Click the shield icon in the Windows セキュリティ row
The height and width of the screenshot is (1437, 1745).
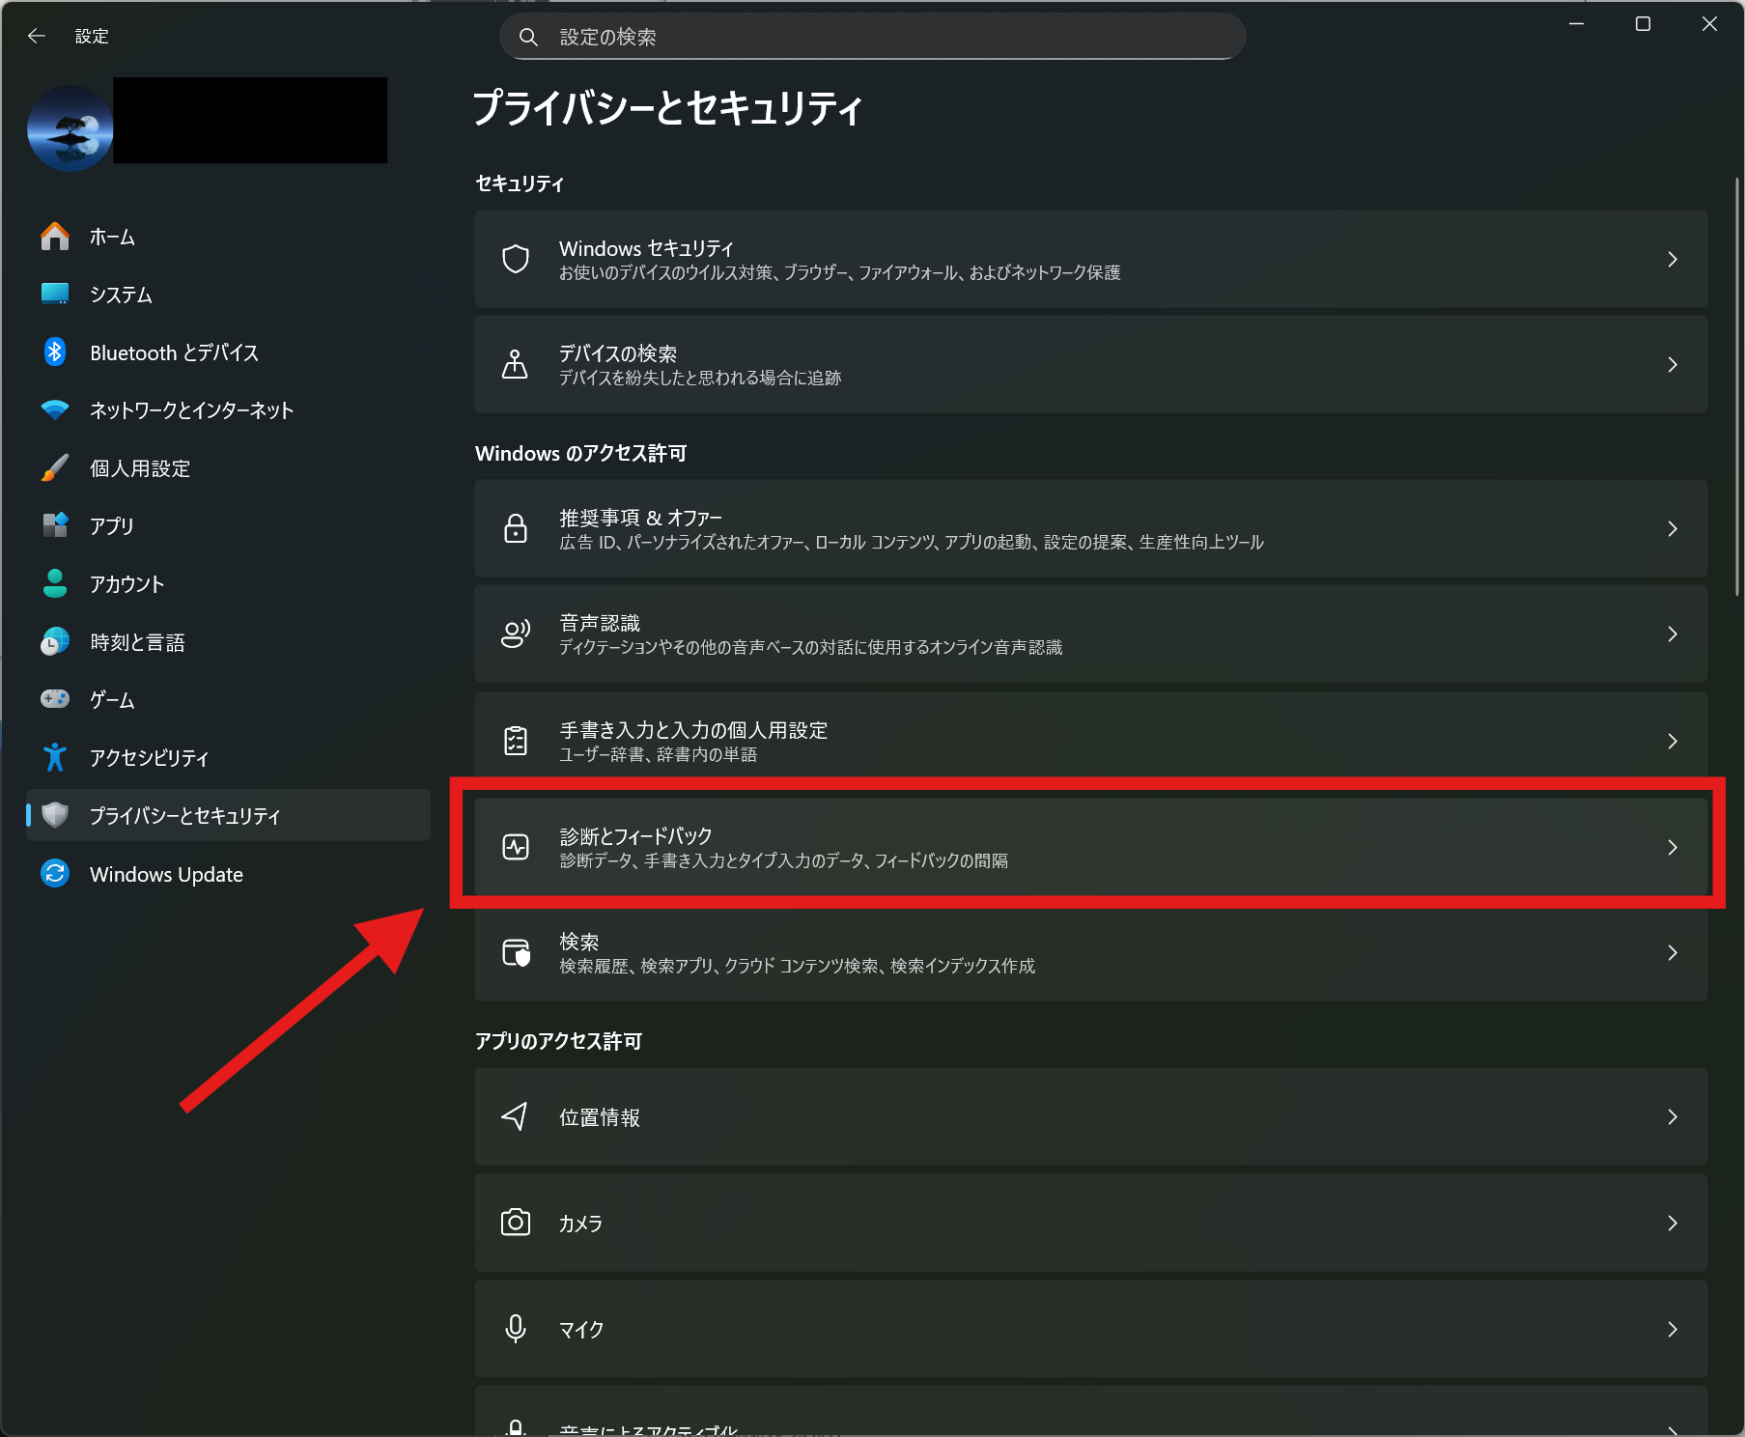(516, 259)
